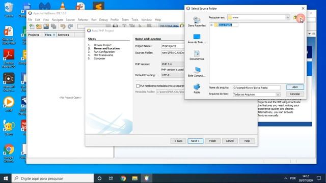The height and width of the screenshot is (183, 326).
Task: Expand the Pesquisar em folder dropdown
Action: point(287,18)
